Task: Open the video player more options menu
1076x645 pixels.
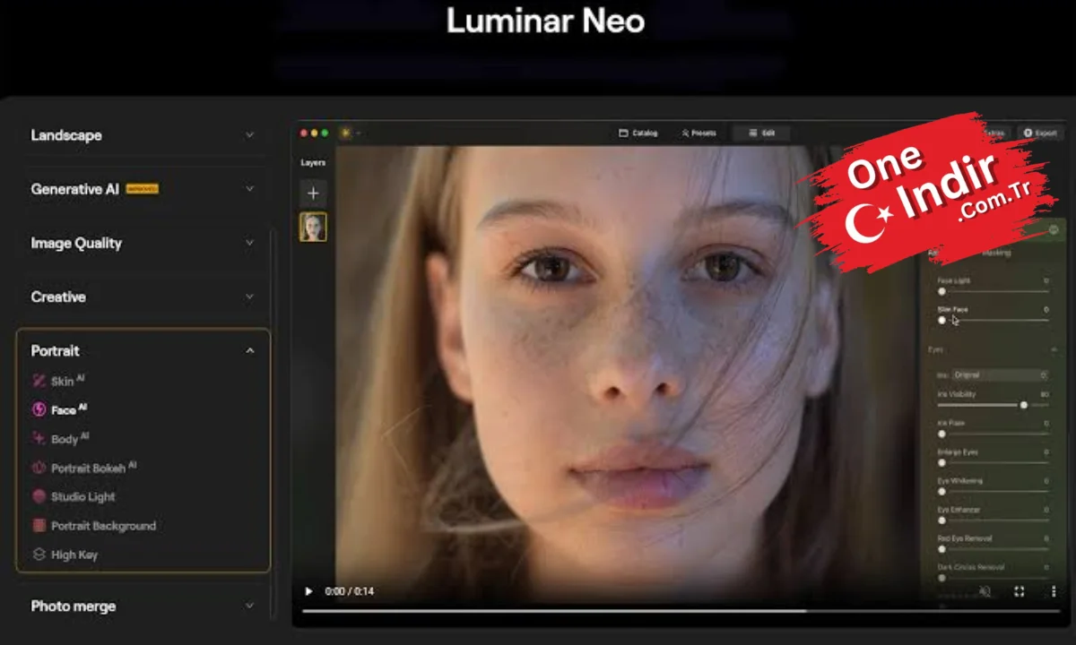Action: coord(1054,591)
